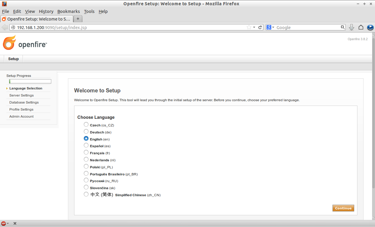Click Admin Account in sidebar
Image resolution: width=375 pixels, height=227 pixels.
click(21, 116)
